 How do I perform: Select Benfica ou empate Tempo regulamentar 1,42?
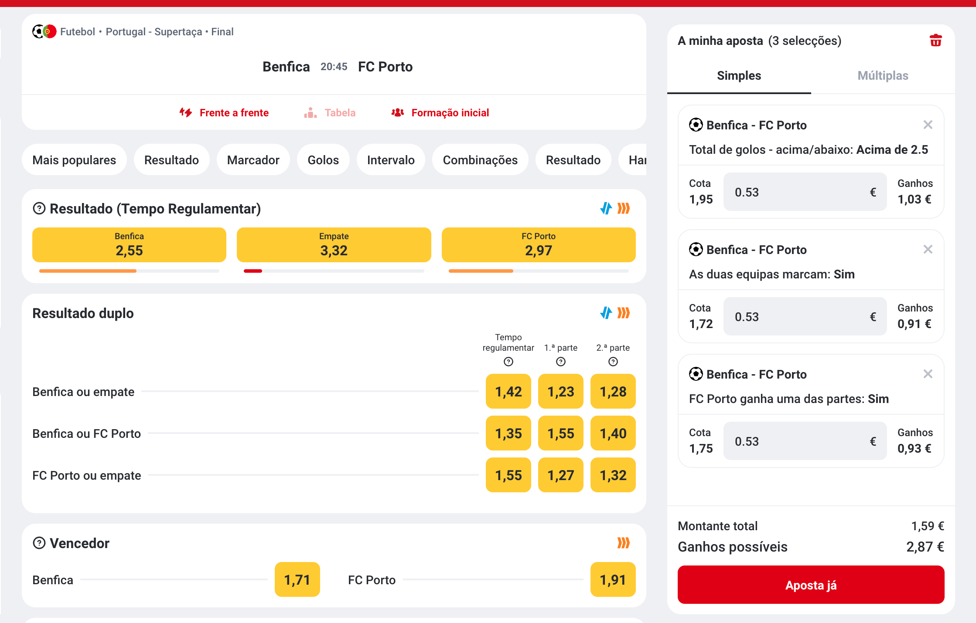point(508,391)
